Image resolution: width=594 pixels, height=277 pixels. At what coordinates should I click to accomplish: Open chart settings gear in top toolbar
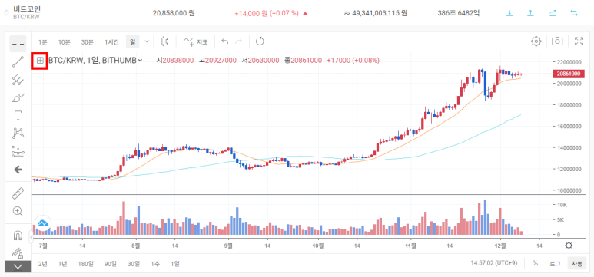(536, 41)
